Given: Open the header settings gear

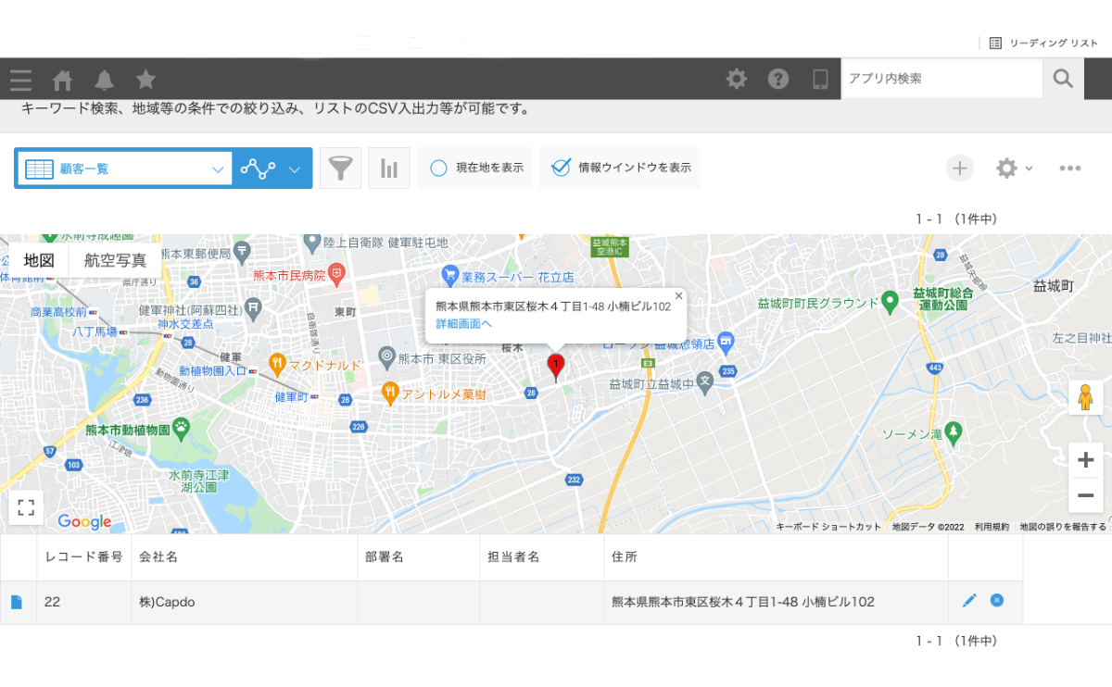Looking at the screenshot, I should (737, 79).
